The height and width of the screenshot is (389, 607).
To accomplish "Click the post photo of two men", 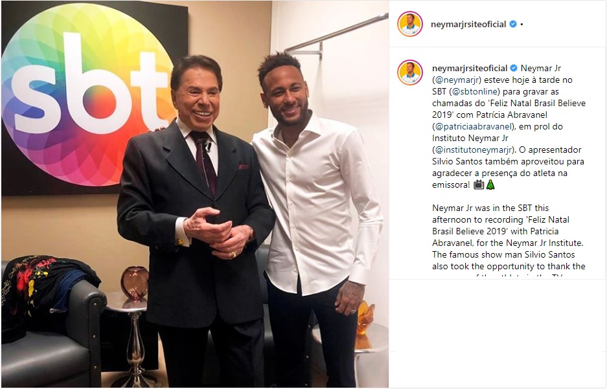I will [x=195, y=194].
